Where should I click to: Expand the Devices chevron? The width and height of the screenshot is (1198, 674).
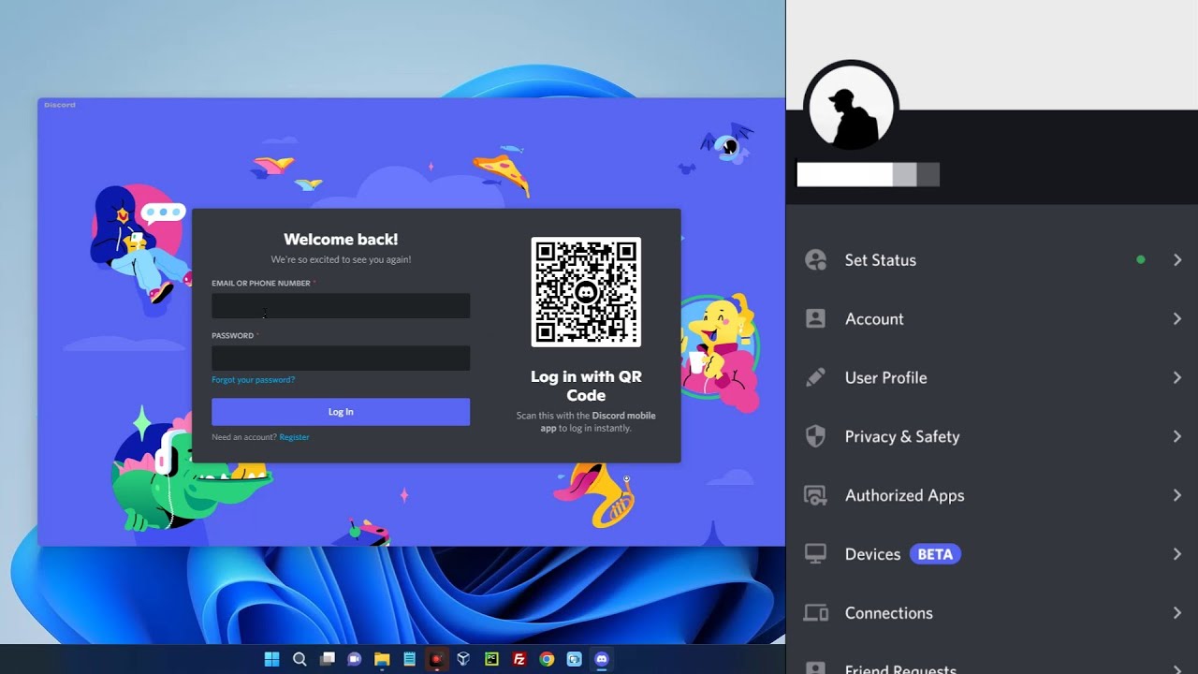1177,554
